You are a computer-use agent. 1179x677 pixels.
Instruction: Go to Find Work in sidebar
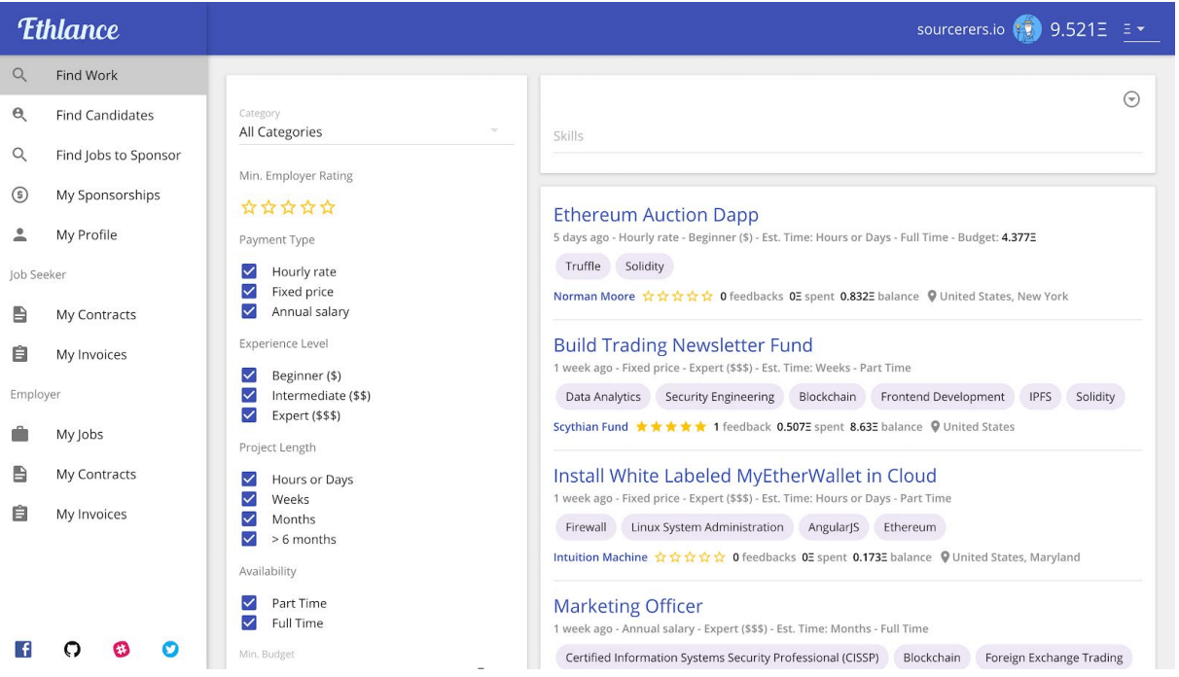pyautogui.click(x=103, y=75)
